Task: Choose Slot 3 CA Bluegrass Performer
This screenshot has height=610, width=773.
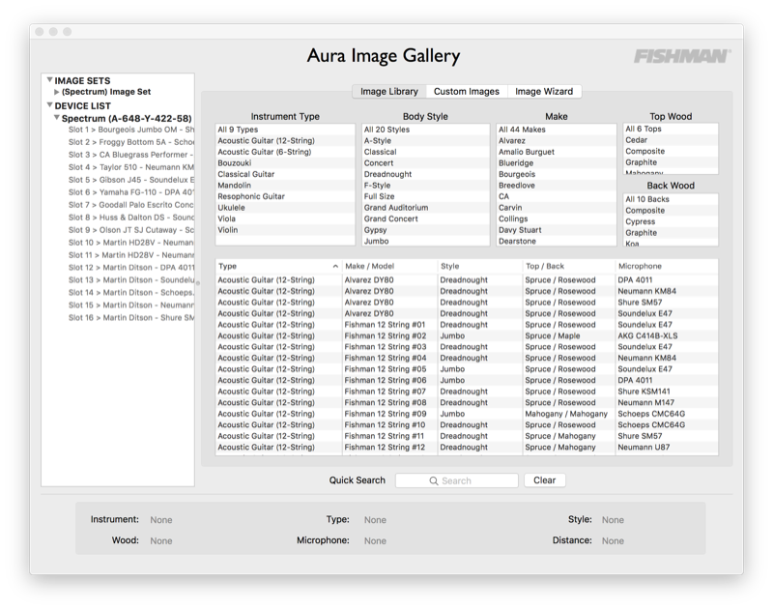Action: [131, 155]
